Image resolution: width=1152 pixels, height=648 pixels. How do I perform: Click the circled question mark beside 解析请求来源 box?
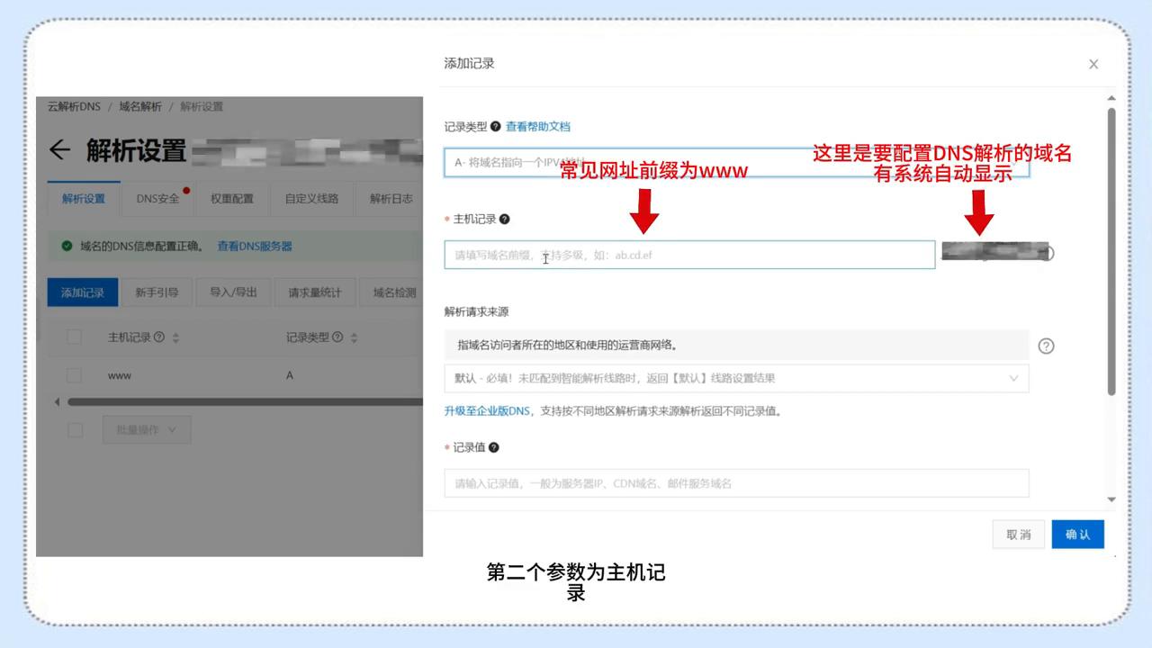[x=1046, y=346]
